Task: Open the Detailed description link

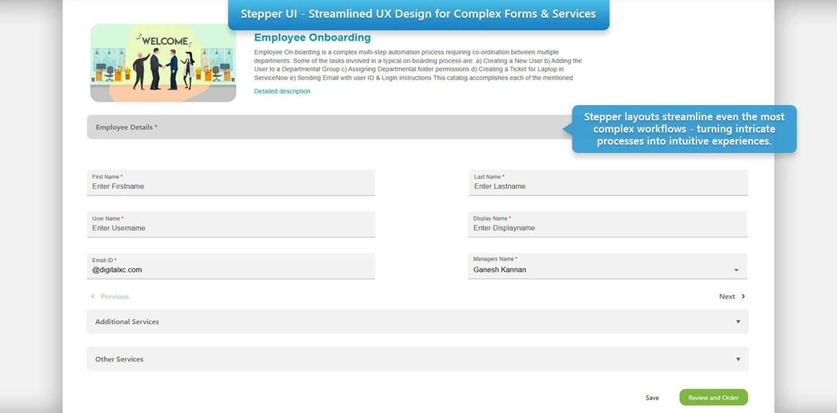Action: (x=282, y=91)
